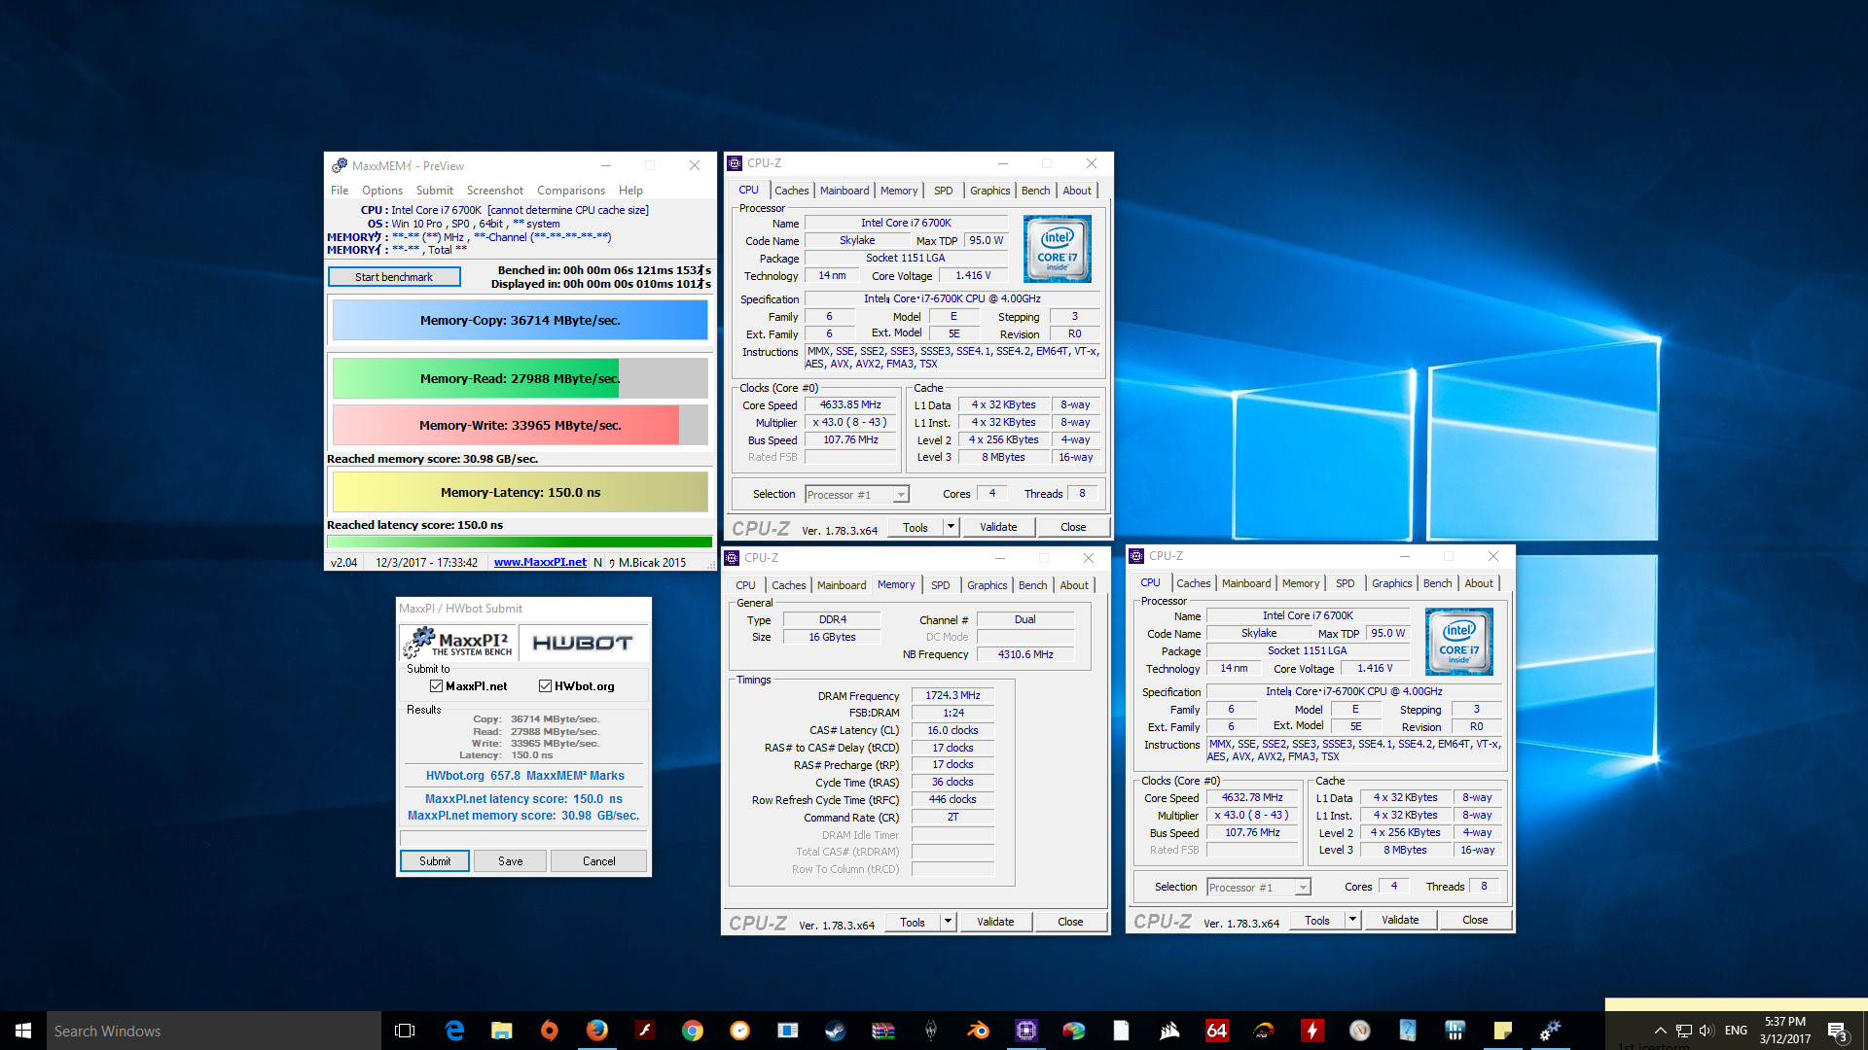Viewport: 1868px width, 1050px height.
Task: Launch Blender from the taskbar
Action: pos(979,1031)
